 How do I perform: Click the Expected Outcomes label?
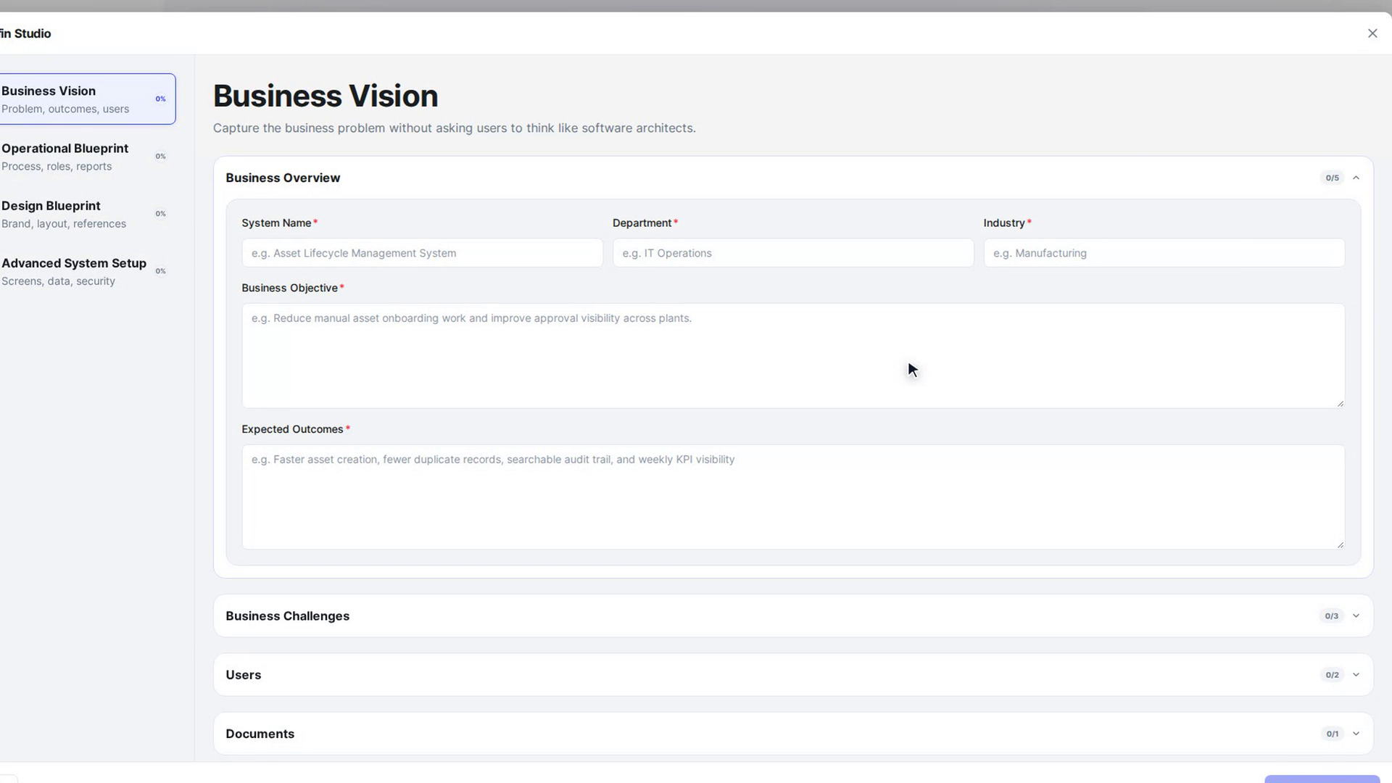tap(292, 429)
